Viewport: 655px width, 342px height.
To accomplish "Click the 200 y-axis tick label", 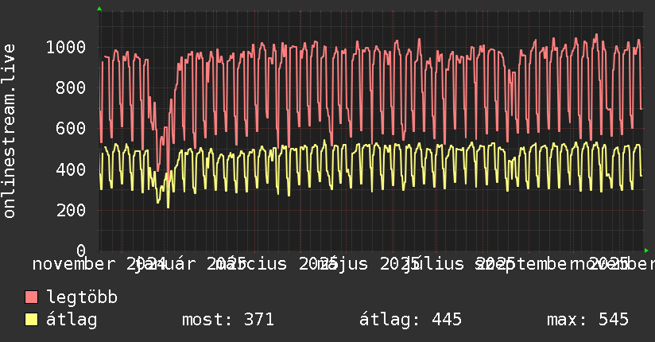I will (x=70, y=210).
